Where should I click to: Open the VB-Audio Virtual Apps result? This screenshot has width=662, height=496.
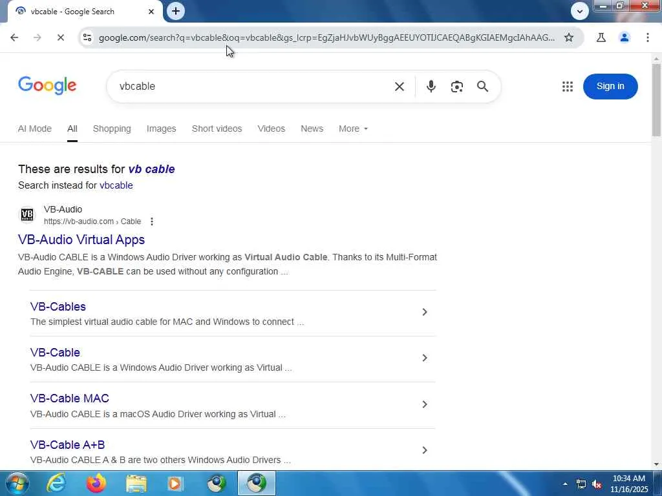tap(81, 240)
